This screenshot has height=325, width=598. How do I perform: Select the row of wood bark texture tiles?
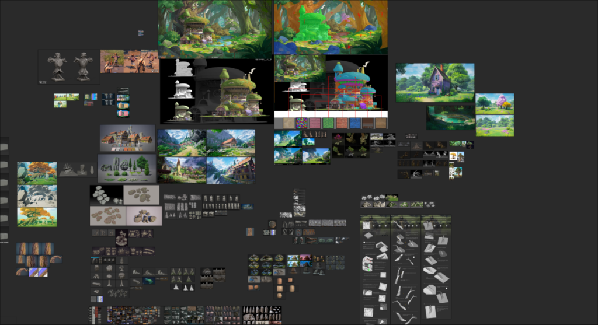34,249
